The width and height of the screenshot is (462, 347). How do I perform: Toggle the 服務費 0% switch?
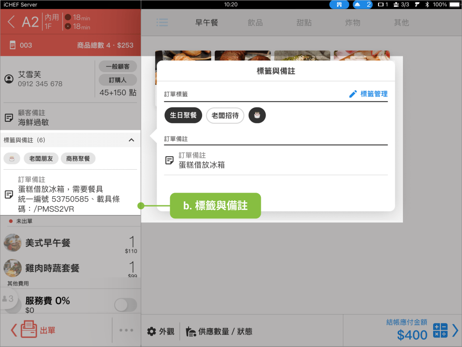click(x=125, y=305)
